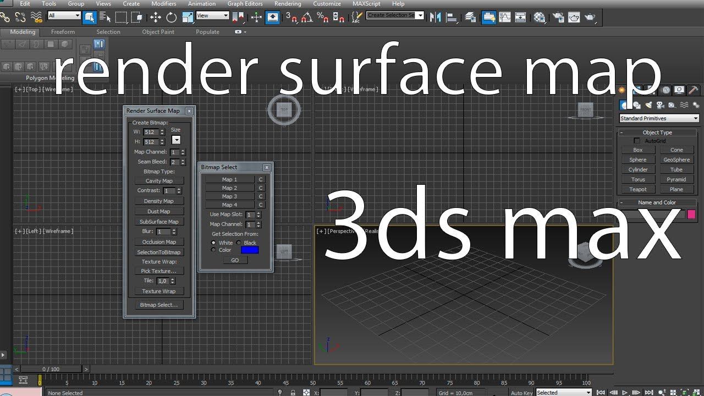Collapse the Object Type rollout
The width and height of the screenshot is (704, 396).
[657, 133]
